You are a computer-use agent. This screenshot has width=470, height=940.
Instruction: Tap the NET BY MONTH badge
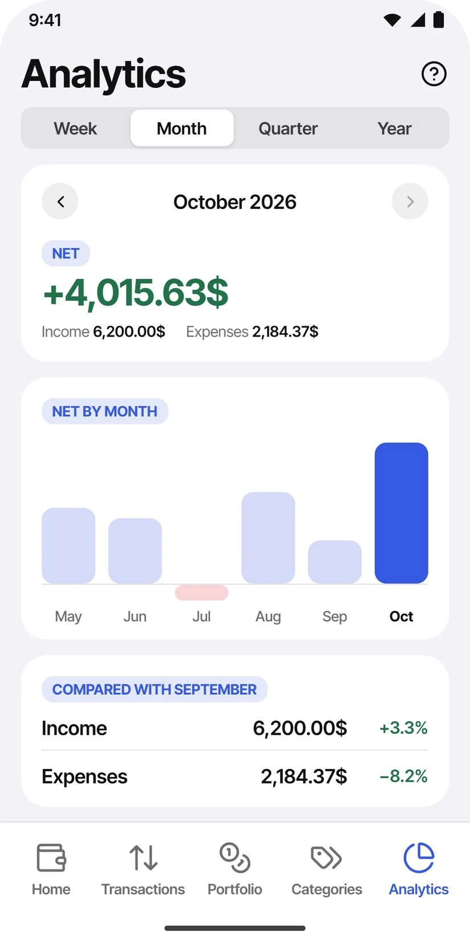pos(105,411)
